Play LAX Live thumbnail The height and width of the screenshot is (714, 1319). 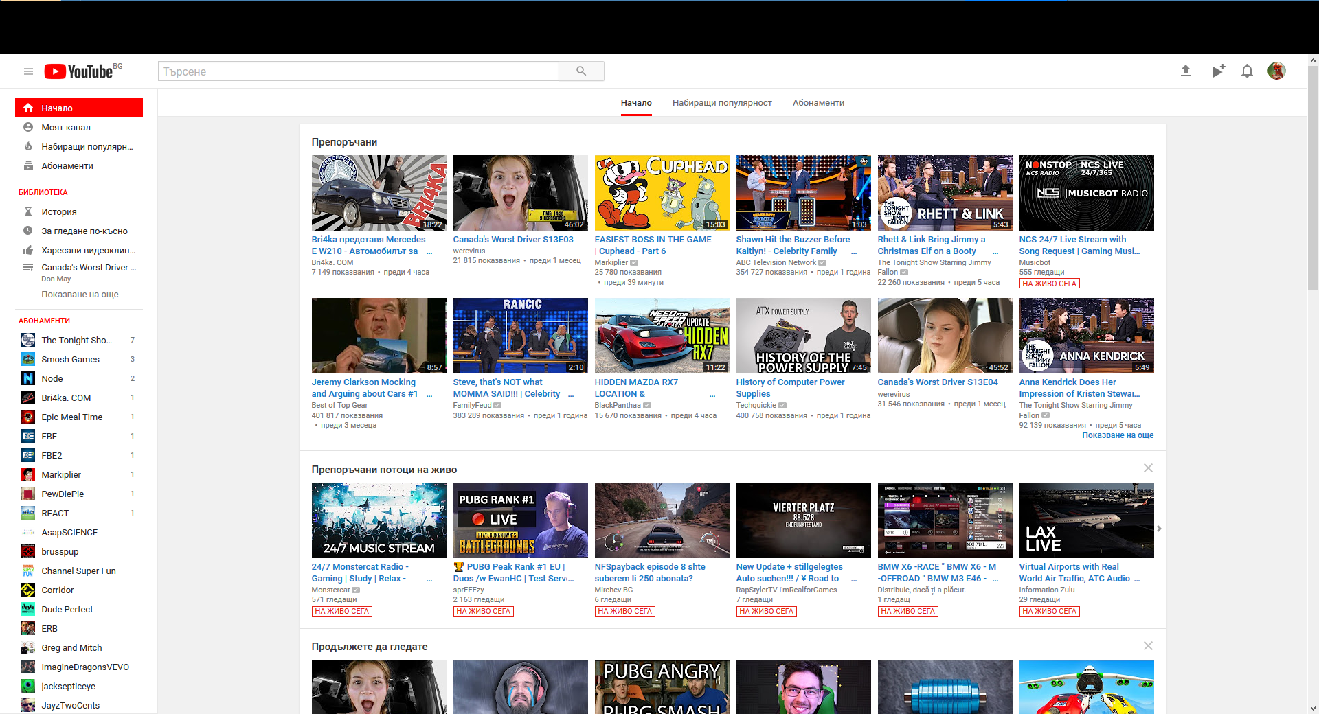1086,520
